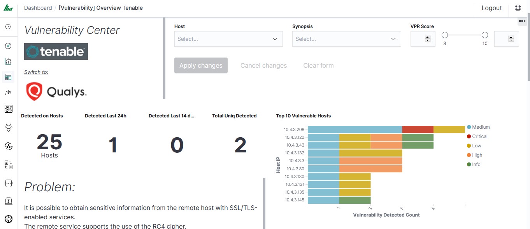This screenshot has height=229, width=530.
Task: Click host label 10.4.3.208 in chart
Action: [294, 129]
